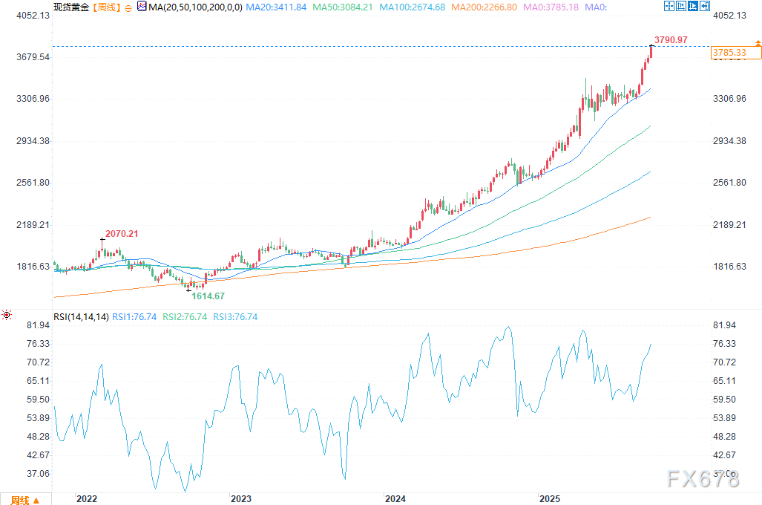
Task: Click the 1614.67 low price label
Action: tap(208, 296)
